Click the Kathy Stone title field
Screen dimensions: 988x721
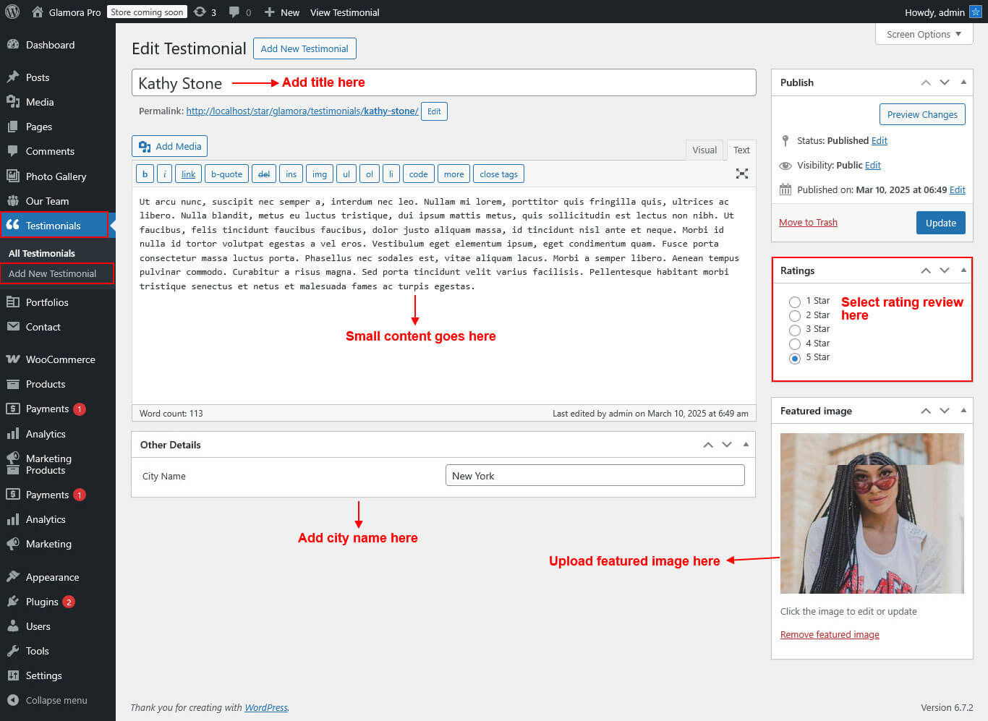[443, 82]
